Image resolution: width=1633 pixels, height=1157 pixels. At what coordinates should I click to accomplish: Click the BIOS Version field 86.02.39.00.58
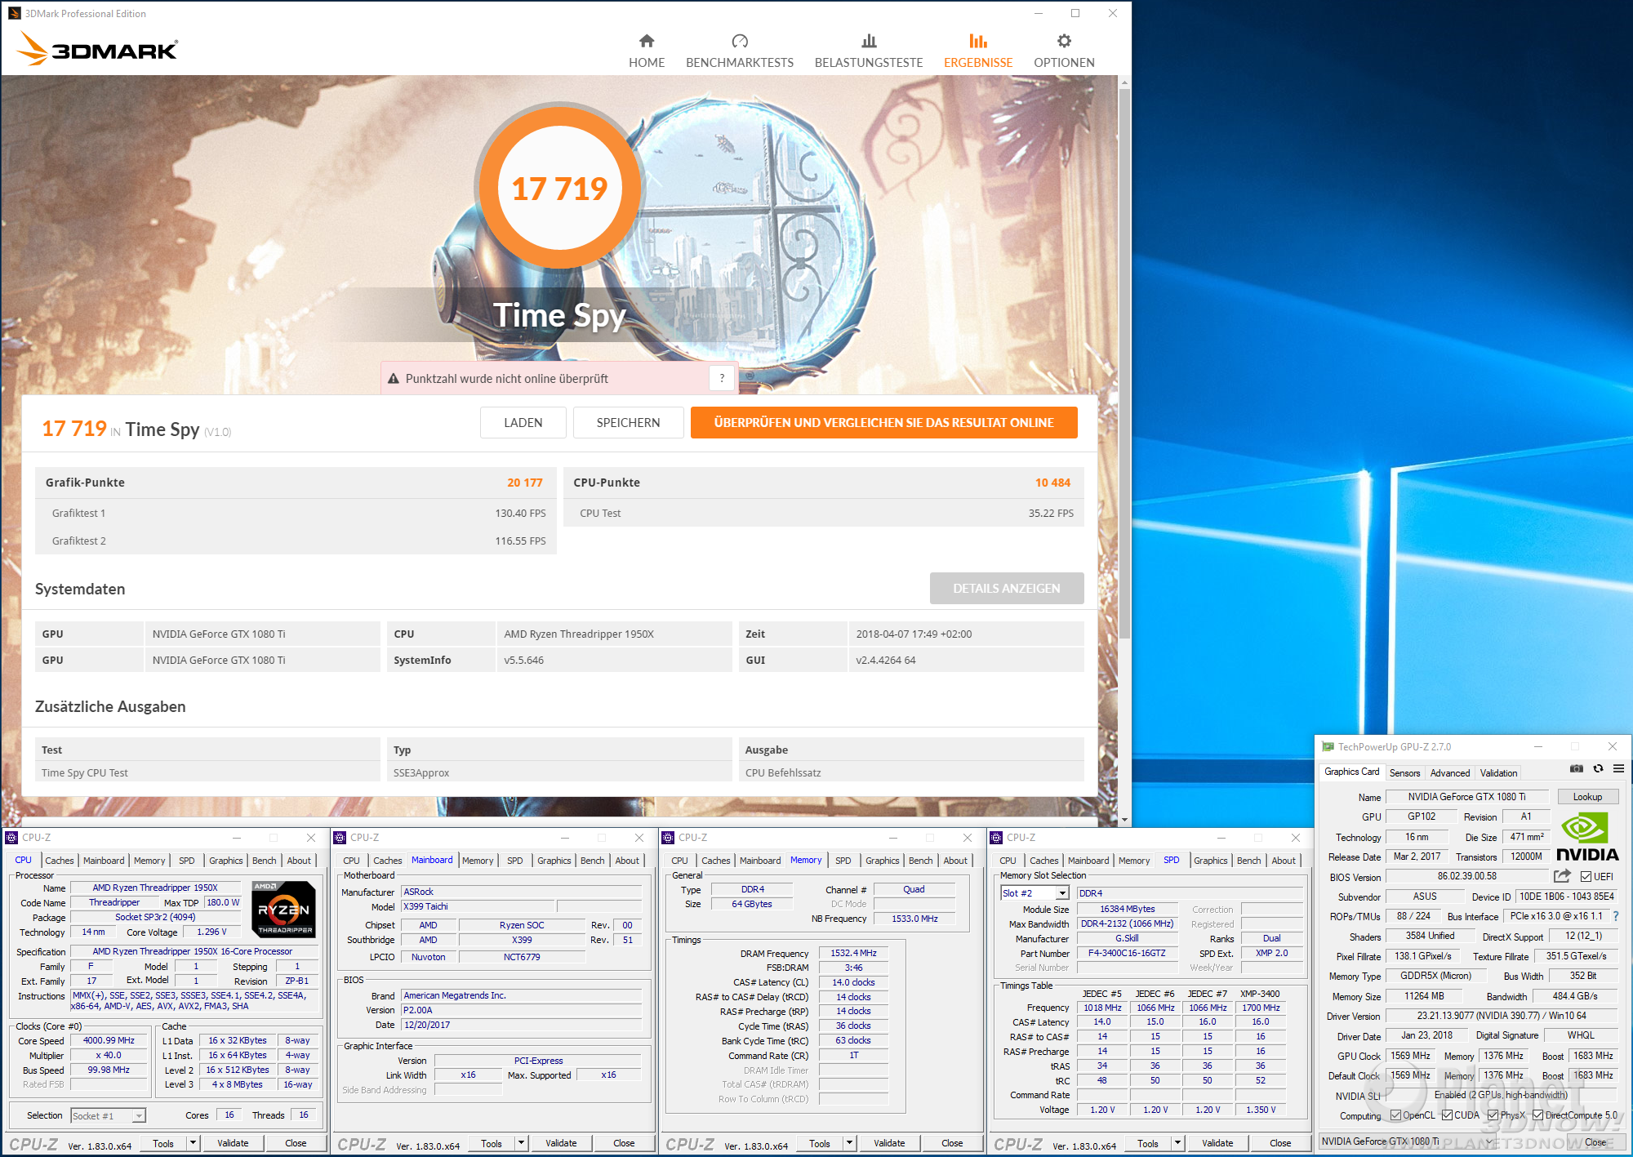1466,877
